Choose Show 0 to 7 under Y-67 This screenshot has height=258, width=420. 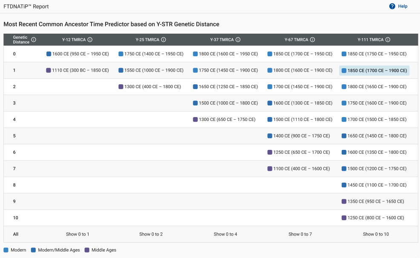tap(300, 234)
